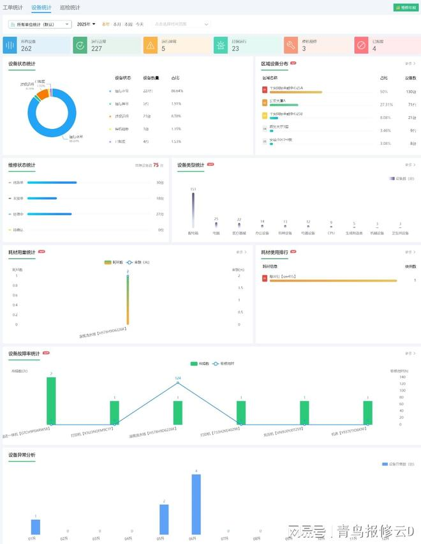The width and height of the screenshot is (421, 544).
Task: Toggle the 故障数 legend in fault chart
Action: coord(200,363)
